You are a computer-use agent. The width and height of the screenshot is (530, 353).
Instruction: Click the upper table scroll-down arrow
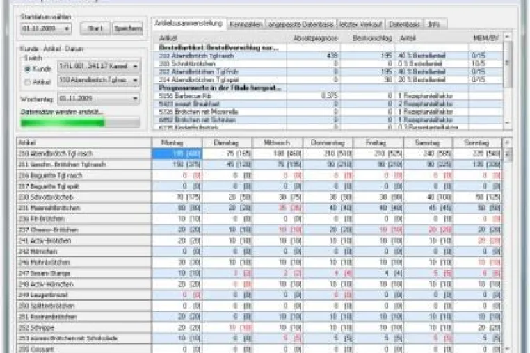point(507,123)
